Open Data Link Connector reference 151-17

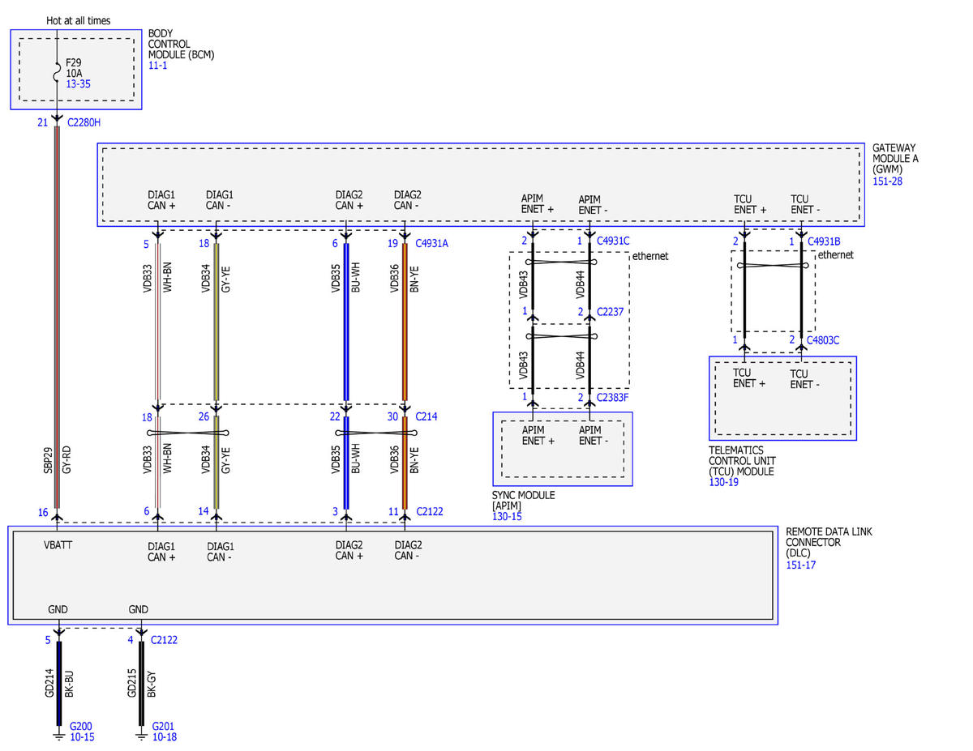click(x=800, y=565)
